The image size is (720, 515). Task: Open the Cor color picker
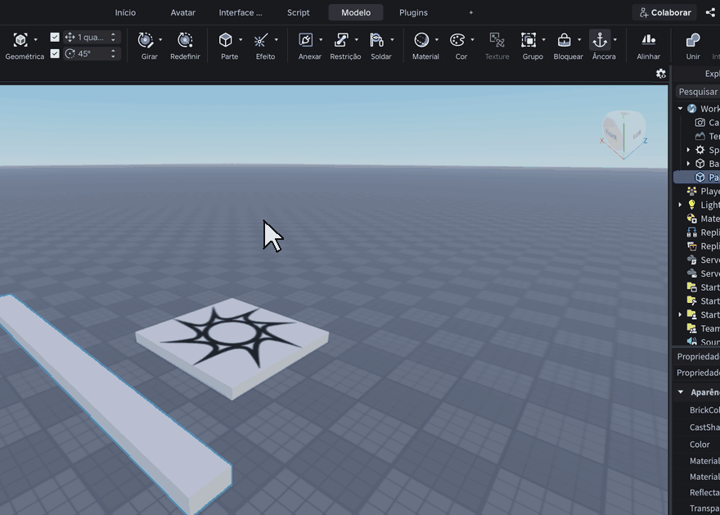pos(457,40)
